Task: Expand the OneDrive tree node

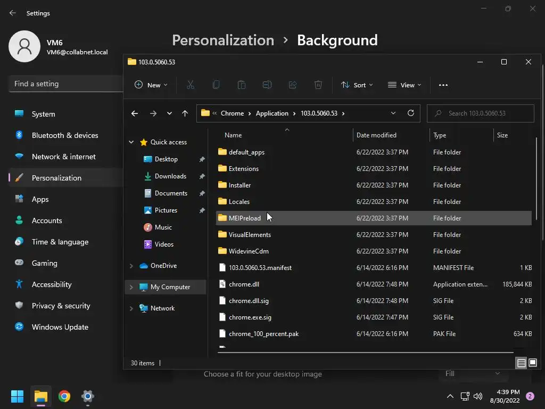Action: click(131, 266)
